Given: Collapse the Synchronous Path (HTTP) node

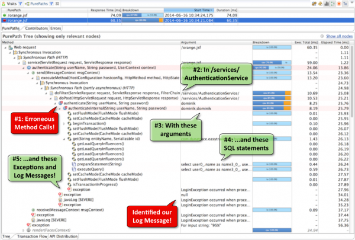Looking at the screenshot, I should pos(14,57).
